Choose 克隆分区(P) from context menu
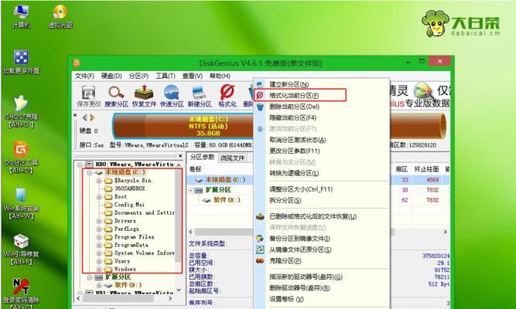516x309 pixels. pos(321,260)
